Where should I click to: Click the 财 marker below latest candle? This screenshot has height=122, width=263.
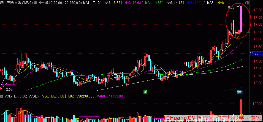240,92
